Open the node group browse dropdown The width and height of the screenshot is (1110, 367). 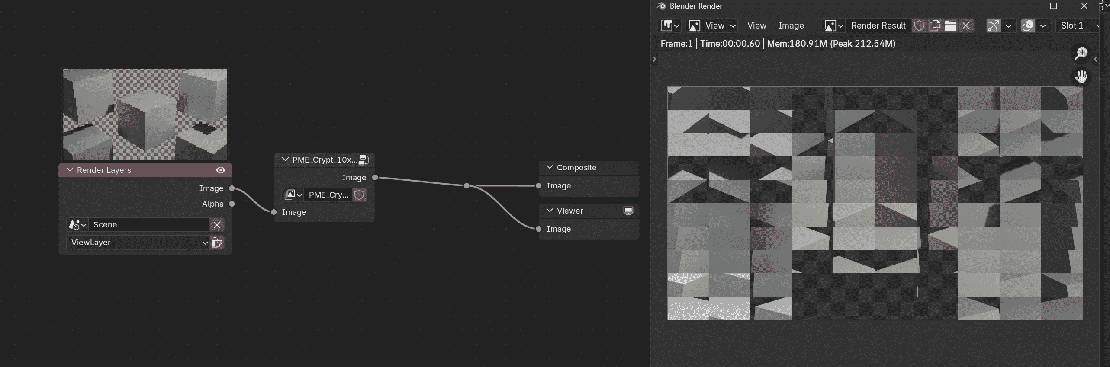point(293,195)
